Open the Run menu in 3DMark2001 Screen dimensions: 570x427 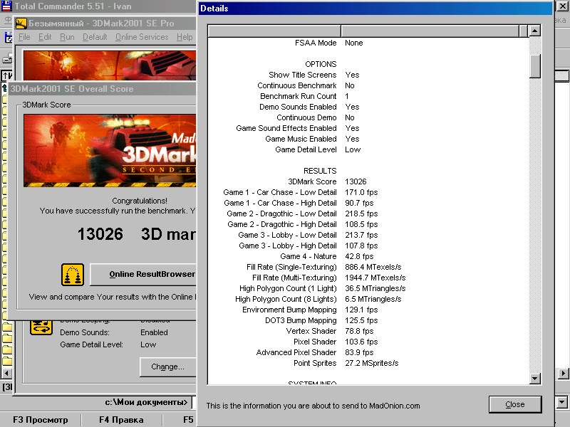pyautogui.click(x=67, y=37)
